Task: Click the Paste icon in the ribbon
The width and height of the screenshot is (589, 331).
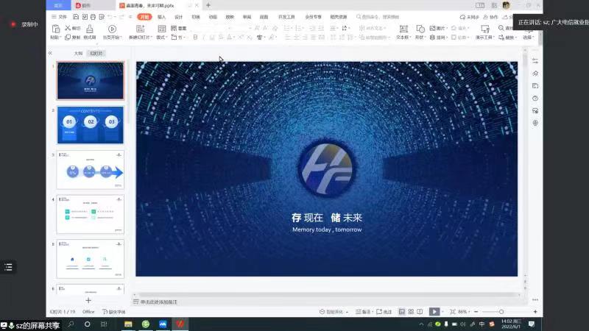Action: [x=55, y=29]
